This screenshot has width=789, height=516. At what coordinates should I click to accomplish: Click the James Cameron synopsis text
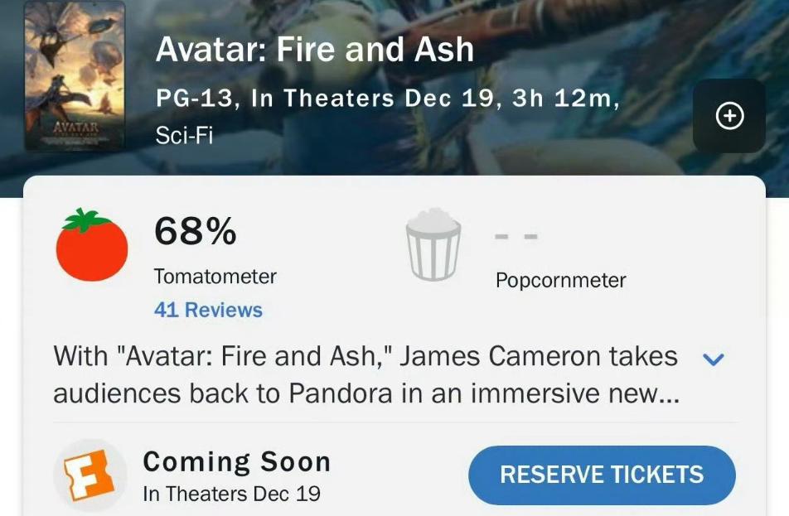[x=365, y=374]
